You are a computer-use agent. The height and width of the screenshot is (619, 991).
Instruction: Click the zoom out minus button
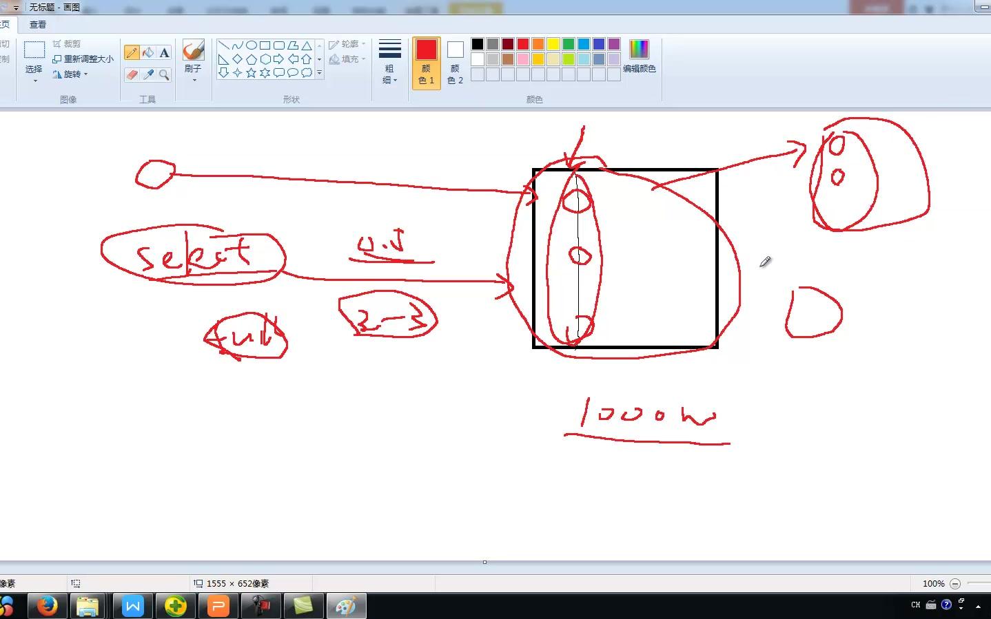(x=955, y=583)
